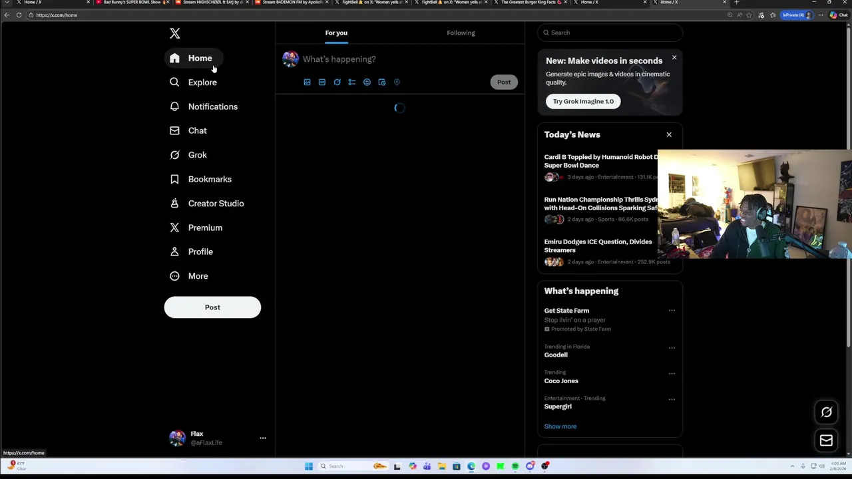The width and height of the screenshot is (852, 479).
Task: Open the Supergirl trending topic
Action: click(558, 406)
